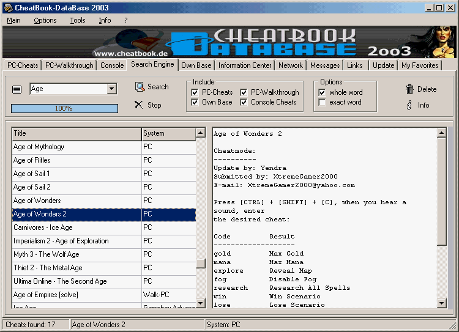Viewport: 459px width, 332px height.
Task: Disable the whole word option
Action: pos(322,92)
